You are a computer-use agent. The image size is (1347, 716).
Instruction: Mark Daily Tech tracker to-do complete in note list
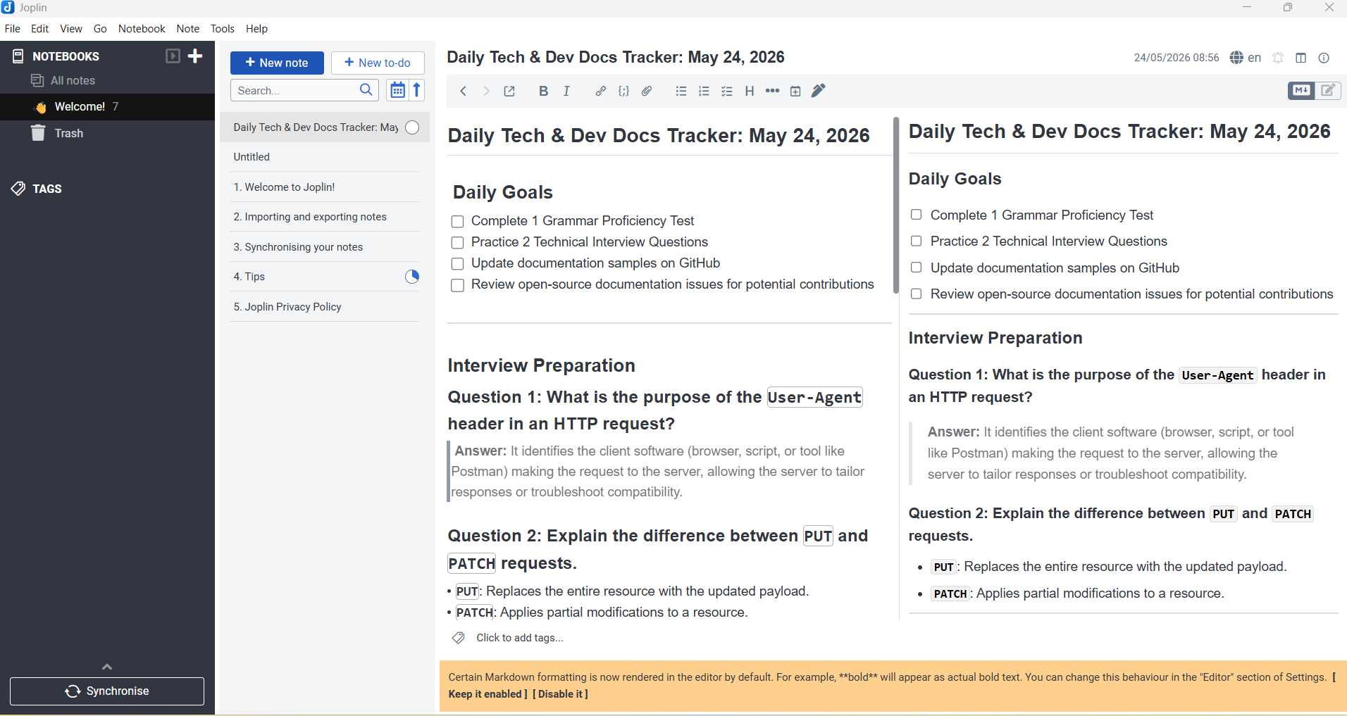pos(413,127)
